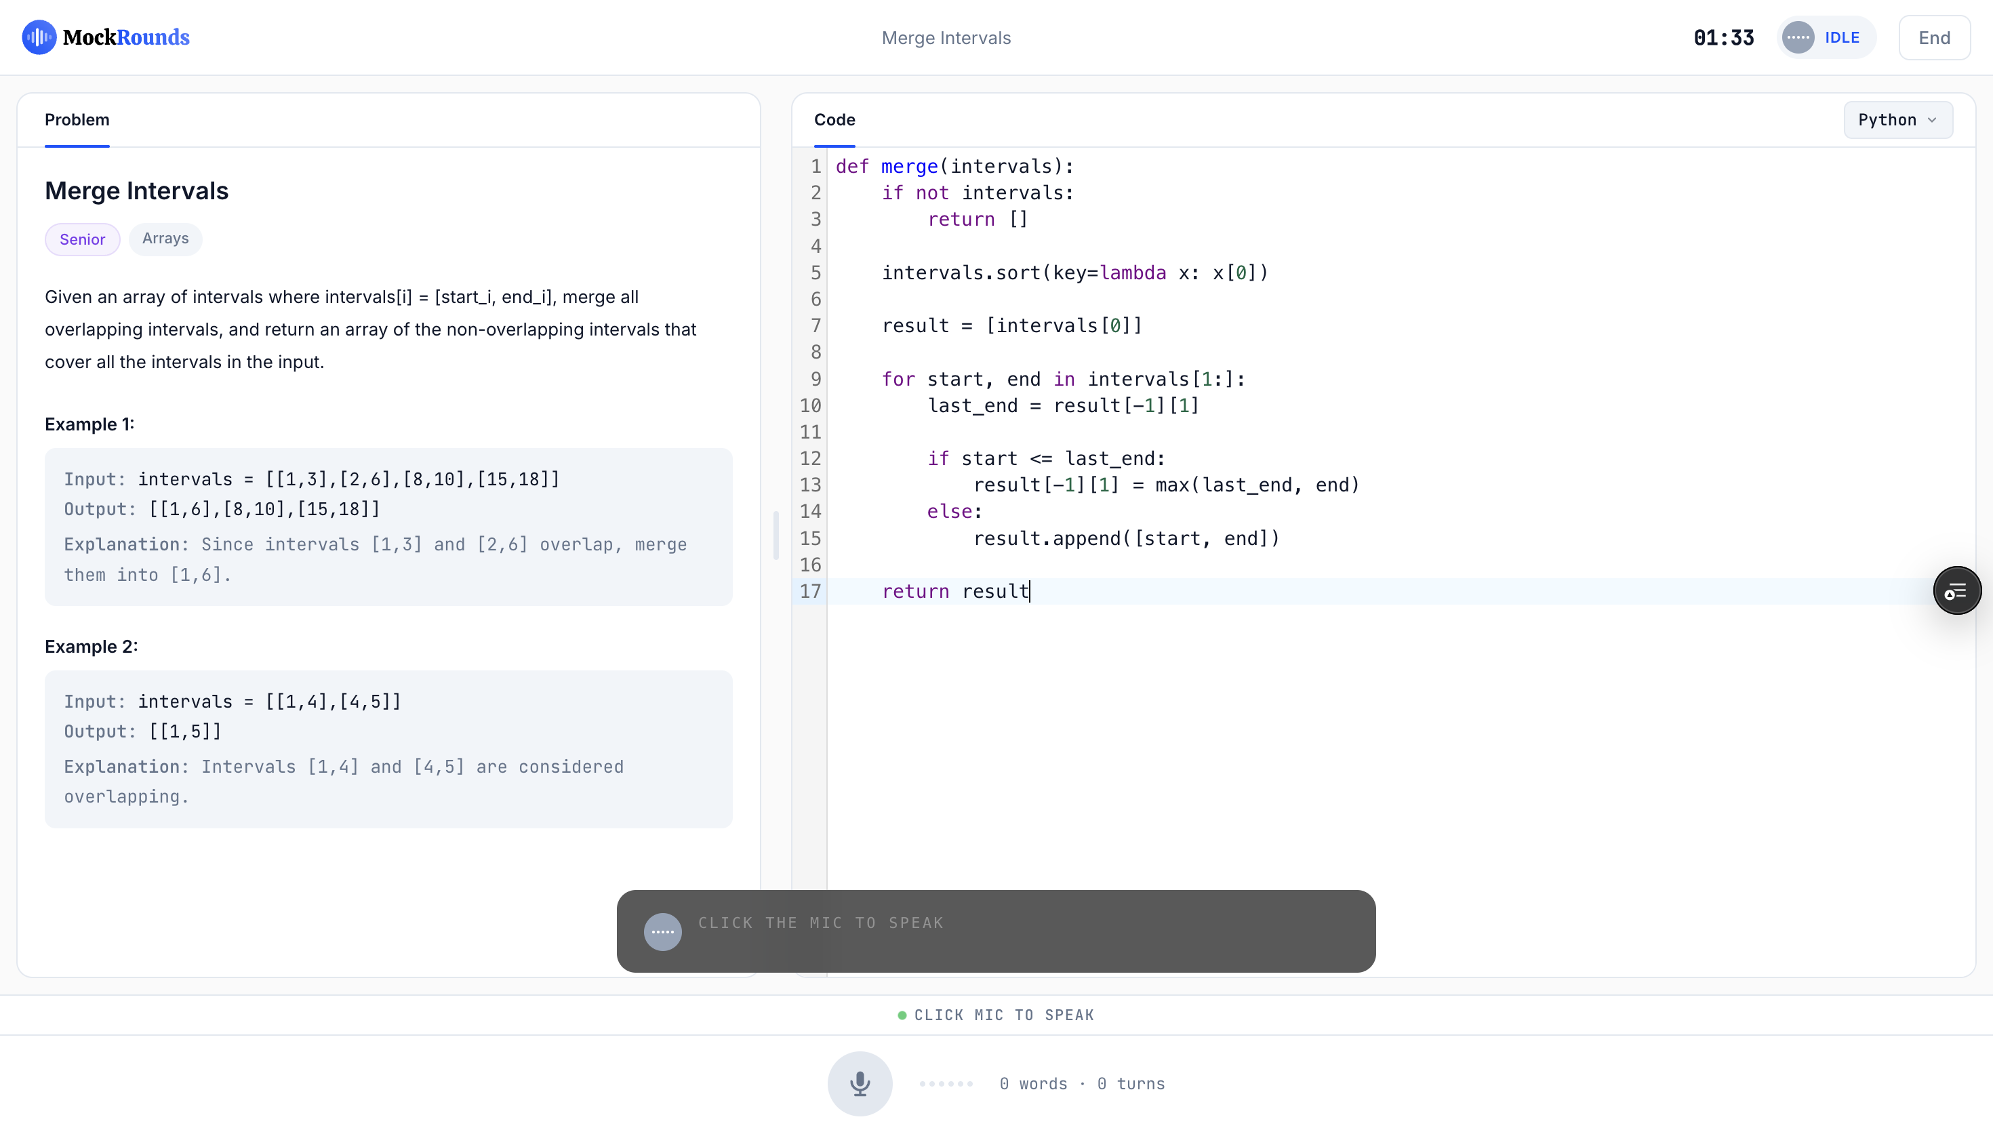Viewport: 1993px width, 1132px height.
Task: Click the IDLE status badge
Action: [1826, 37]
